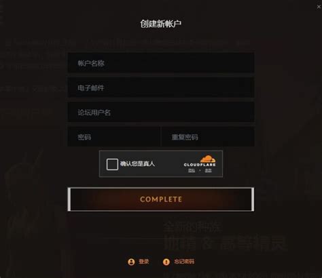Click the COMPLETE button
Viewport: 322px width, 278px height.
point(161,199)
